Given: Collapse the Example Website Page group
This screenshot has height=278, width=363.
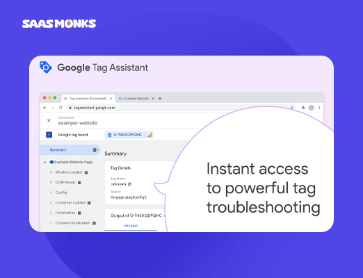Looking at the screenshot, I should pyautogui.click(x=45, y=162).
